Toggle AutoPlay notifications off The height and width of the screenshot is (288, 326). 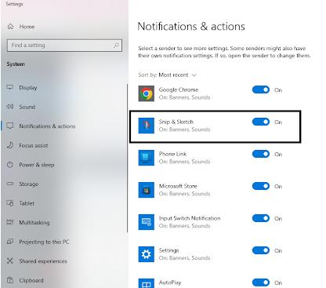click(261, 283)
